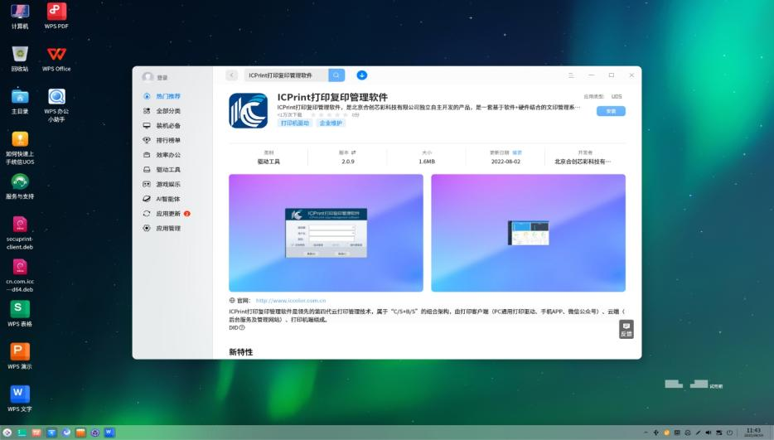The width and height of the screenshot is (774, 440).
Task: Click the user avatar to log in
Action: click(x=148, y=77)
